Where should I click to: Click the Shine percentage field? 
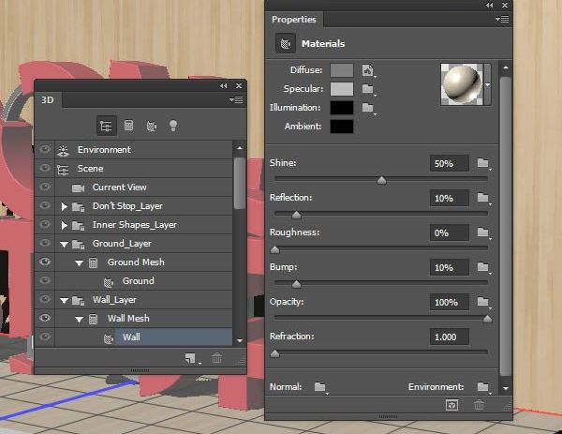click(449, 163)
